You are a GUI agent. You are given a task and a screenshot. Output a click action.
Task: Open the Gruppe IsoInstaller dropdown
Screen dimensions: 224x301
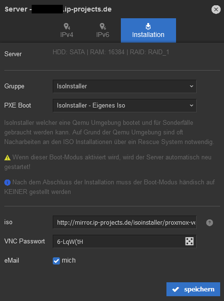(125, 86)
